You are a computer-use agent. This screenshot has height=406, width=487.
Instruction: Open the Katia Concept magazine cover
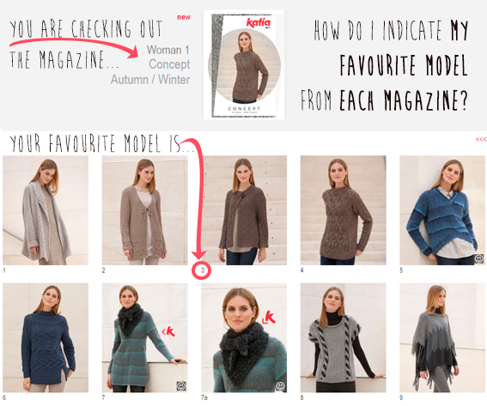[x=244, y=64]
